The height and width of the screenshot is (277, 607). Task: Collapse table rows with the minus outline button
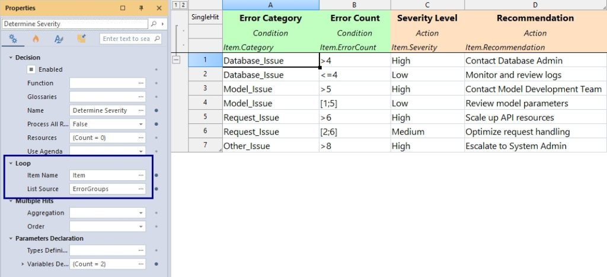[176, 60]
